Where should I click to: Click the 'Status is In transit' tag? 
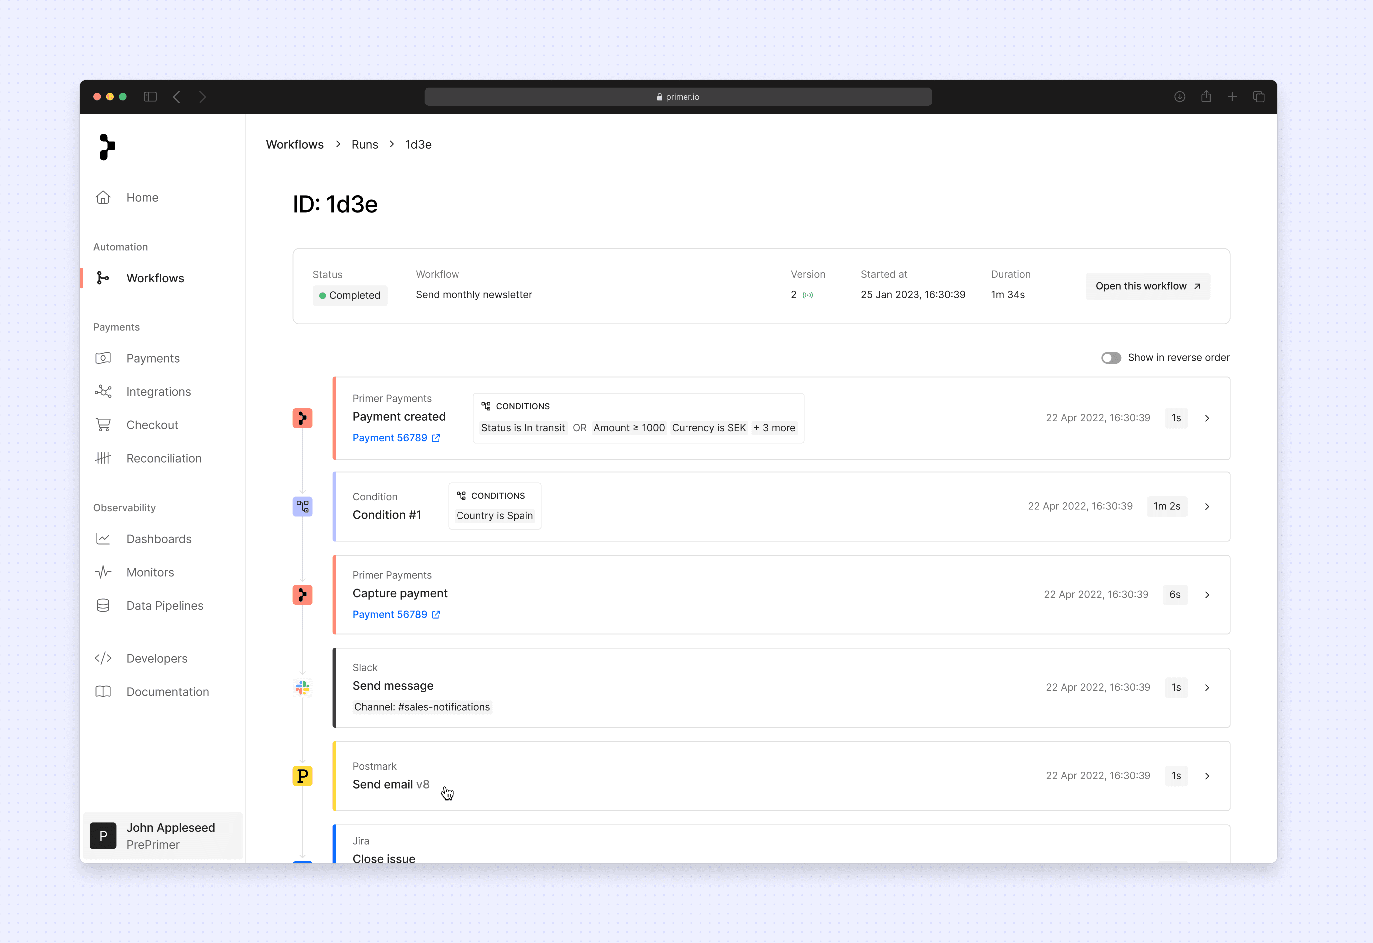523,428
